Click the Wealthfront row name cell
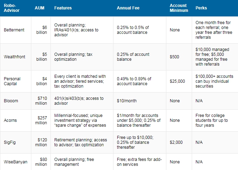Viewport: 238px width, 170px height. [x=15, y=57]
